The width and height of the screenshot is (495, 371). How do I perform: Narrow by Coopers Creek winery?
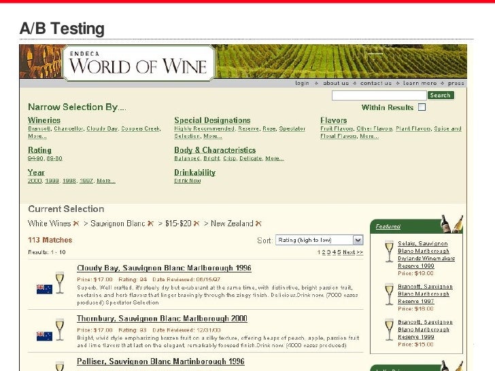click(141, 128)
